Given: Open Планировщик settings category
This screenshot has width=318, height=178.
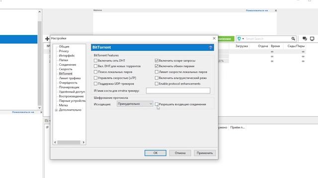Looking at the screenshot, I should (x=69, y=87).
